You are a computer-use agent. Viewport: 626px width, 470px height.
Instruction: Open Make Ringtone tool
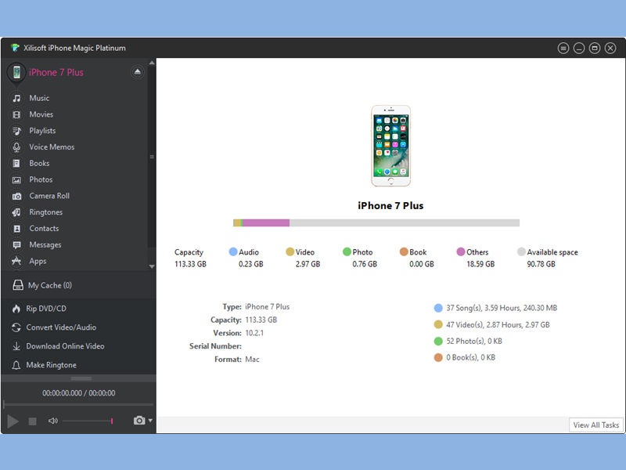51,365
